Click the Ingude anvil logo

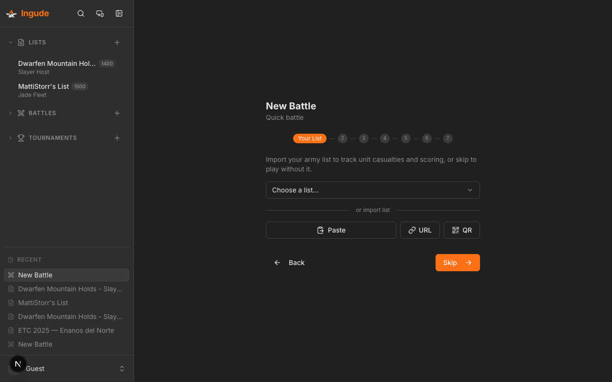point(11,13)
